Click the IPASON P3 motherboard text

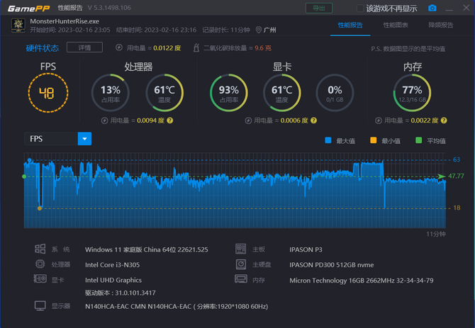coord(306,249)
